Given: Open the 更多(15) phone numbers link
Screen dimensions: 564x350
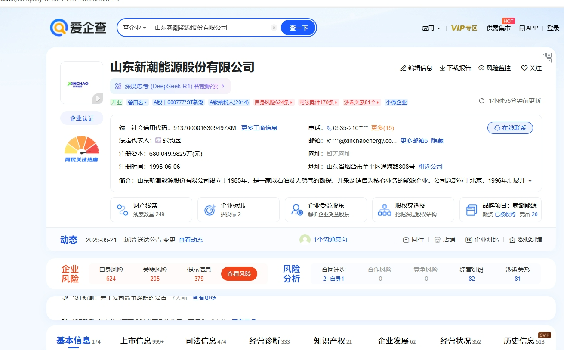Looking at the screenshot, I should (382, 128).
